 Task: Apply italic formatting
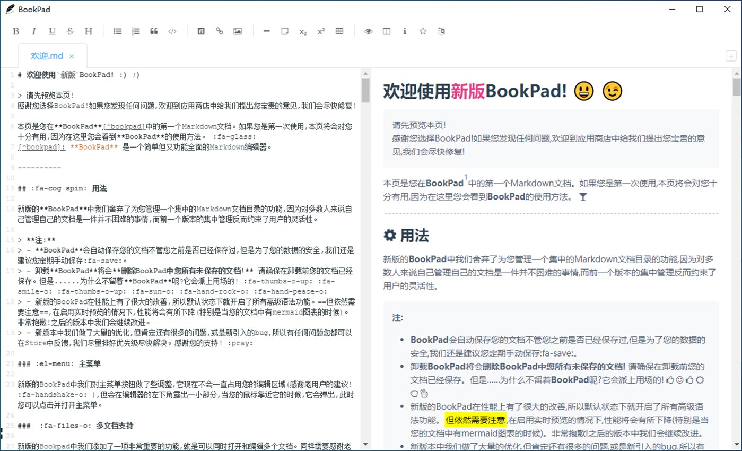click(x=34, y=31)
